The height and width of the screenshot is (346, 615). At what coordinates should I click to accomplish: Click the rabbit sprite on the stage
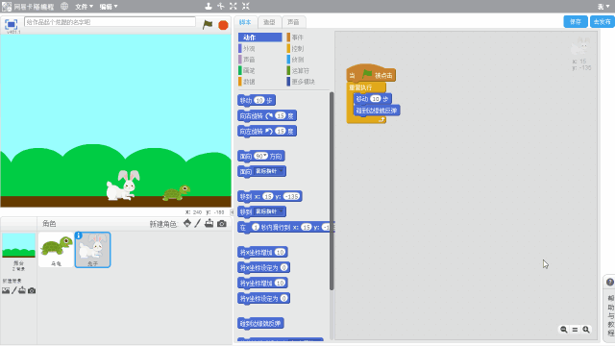(123, 185)
